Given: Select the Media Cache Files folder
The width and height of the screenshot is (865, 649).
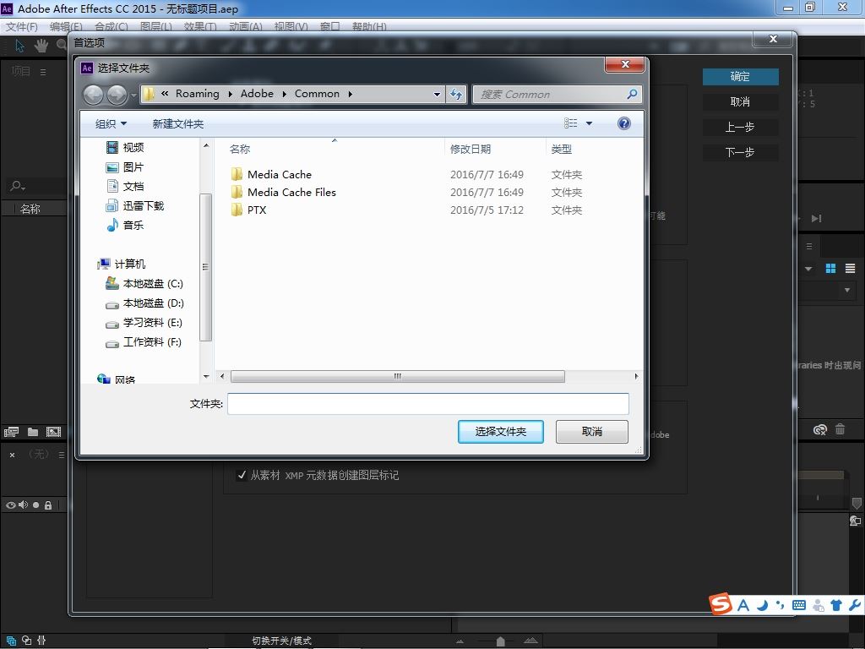Looking at the screenshot, I should click(291, 192).
